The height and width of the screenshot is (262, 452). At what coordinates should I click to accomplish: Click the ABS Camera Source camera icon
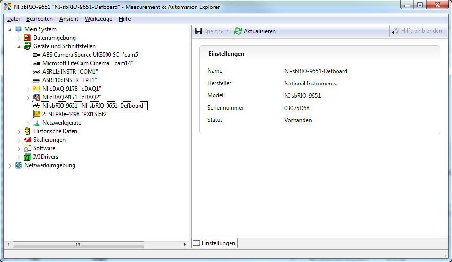[36, 55]
